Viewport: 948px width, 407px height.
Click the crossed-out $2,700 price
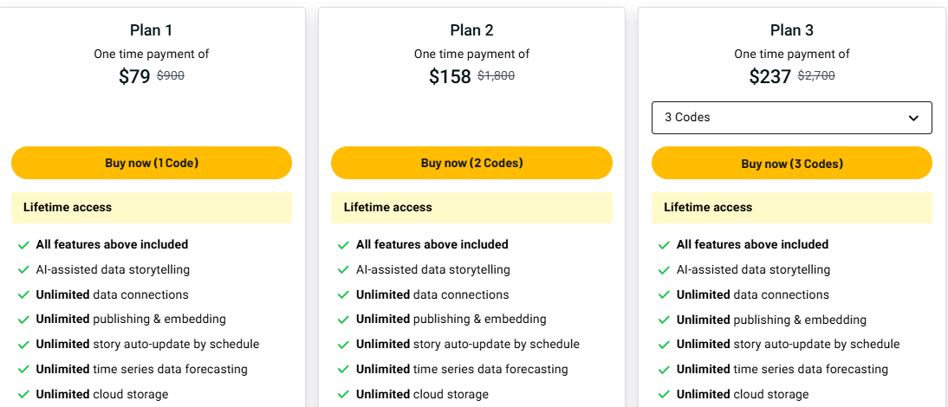816,75
